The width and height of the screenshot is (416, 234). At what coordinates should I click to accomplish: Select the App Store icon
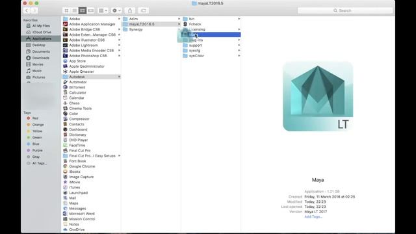tap(65, 61)
